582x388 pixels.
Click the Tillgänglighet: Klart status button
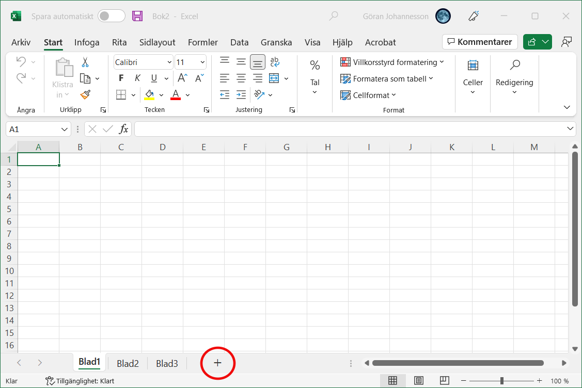point(80,381)
